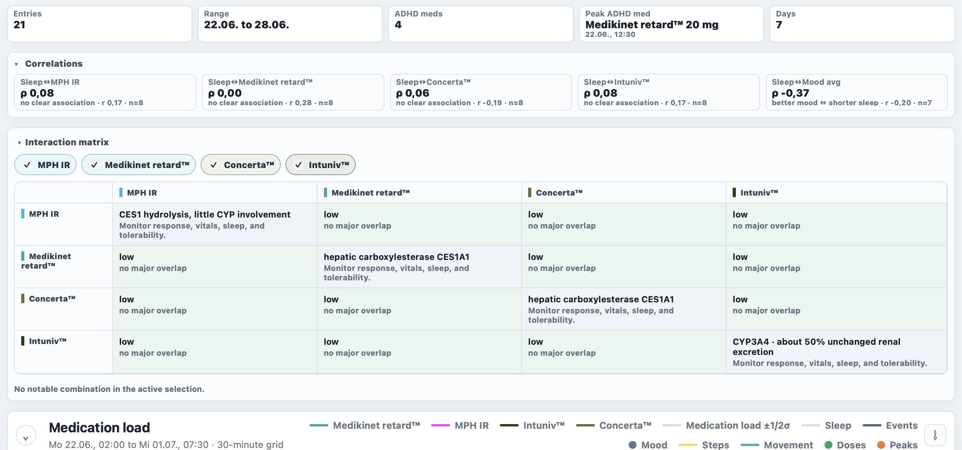Click the low cell for Intuniv row, MPH IR column
The width and height of the screenshot is (962, 450).
tap(215, 352)
